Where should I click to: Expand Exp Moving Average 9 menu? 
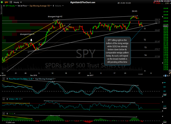tap(55, 79)
